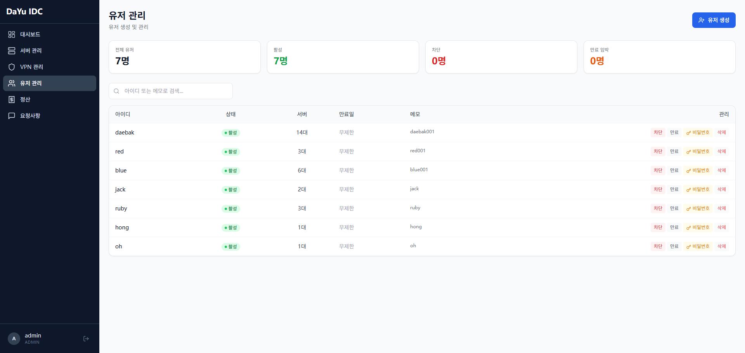Viewport: 745px width, 353px height.
Task: Open the 서버 관리 menu item
Action: (31, 51)
